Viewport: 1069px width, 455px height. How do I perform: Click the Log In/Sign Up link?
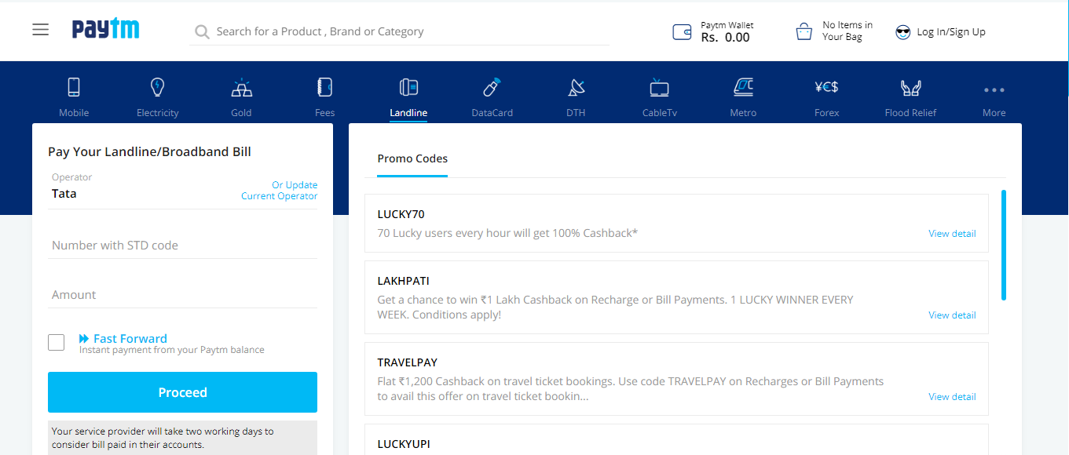pyautogui.click(x=951, y=32)
